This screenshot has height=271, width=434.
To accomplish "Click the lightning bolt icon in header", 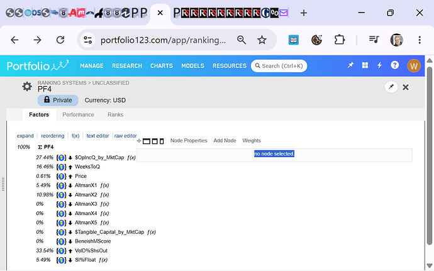I will 379,65.
